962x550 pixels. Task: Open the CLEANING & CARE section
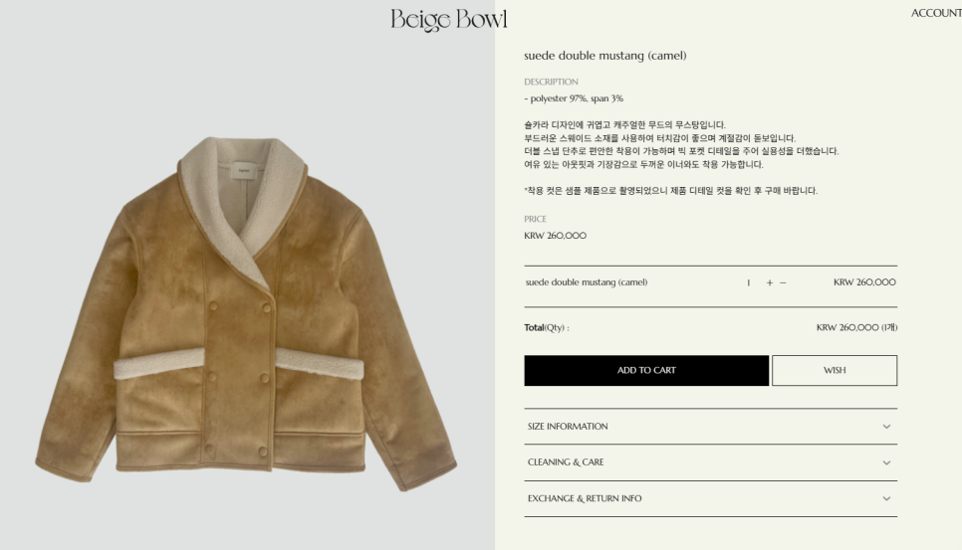pos(710,462)
